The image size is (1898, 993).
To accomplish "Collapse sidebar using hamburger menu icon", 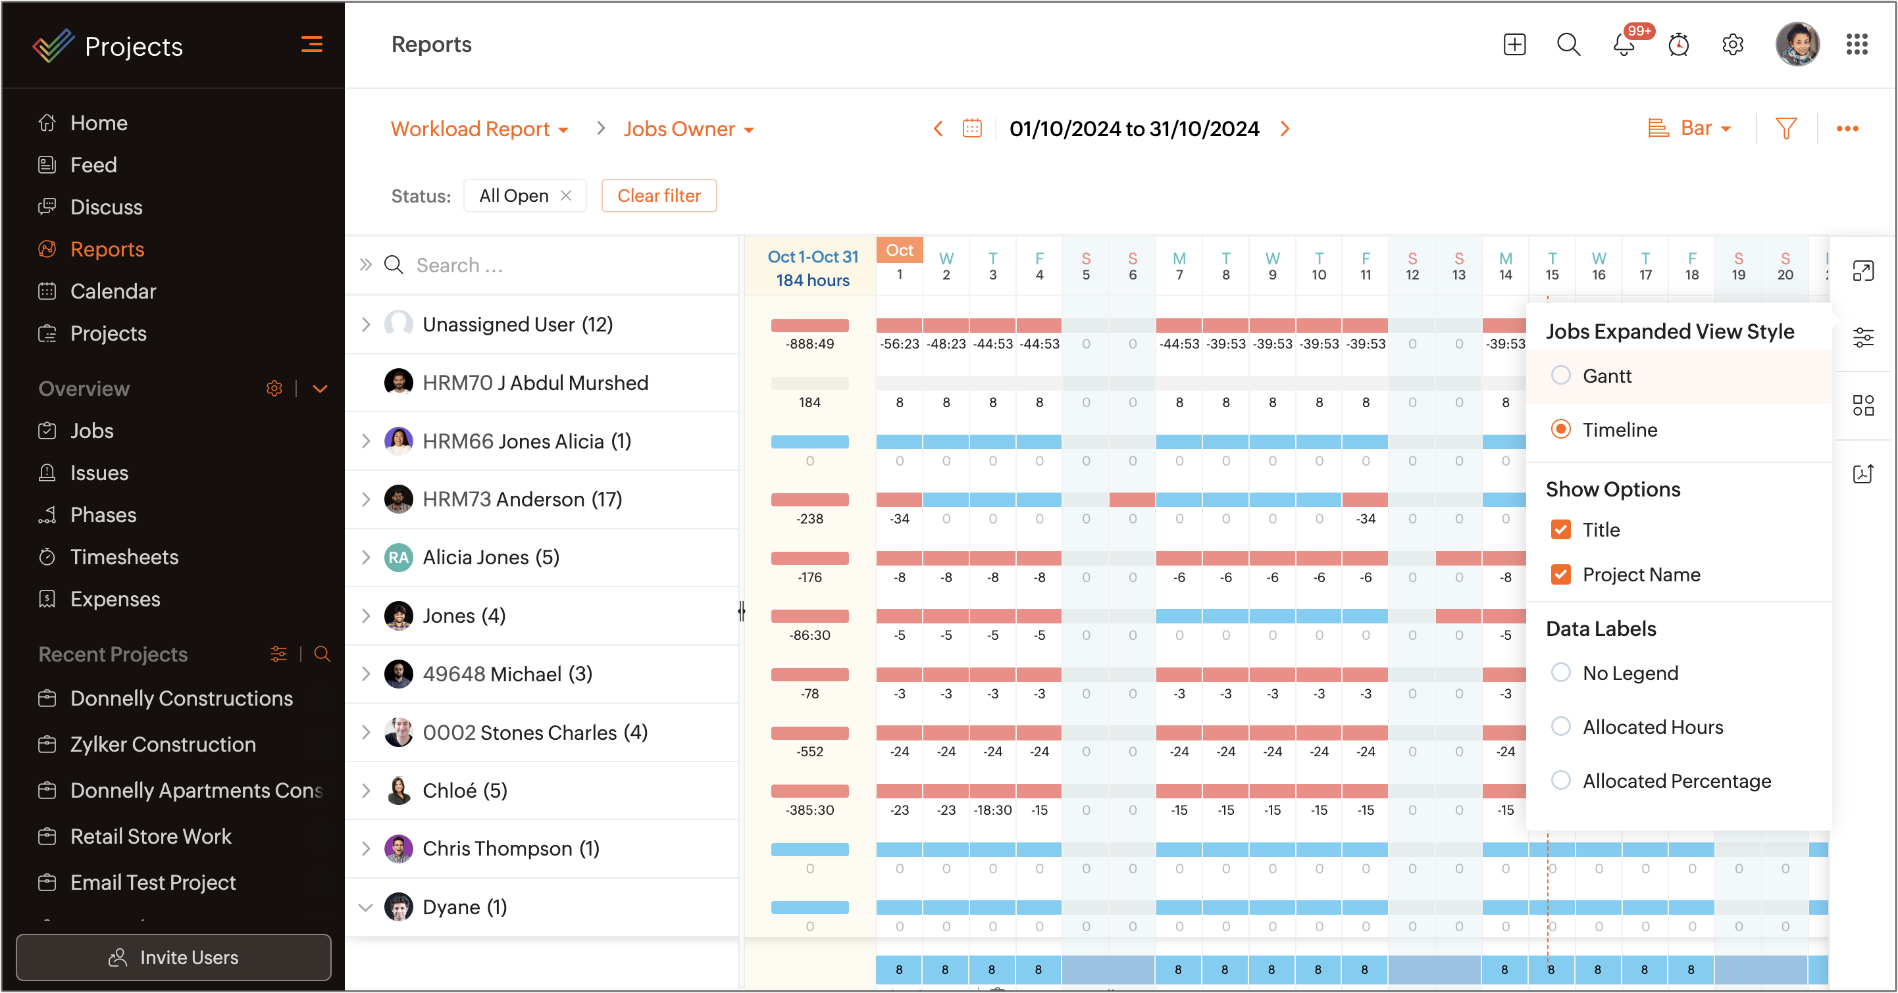I will 312,45.
